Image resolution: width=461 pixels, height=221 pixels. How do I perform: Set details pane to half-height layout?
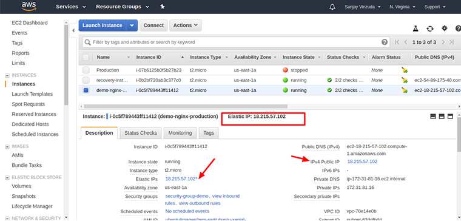[x=442, y=117]
